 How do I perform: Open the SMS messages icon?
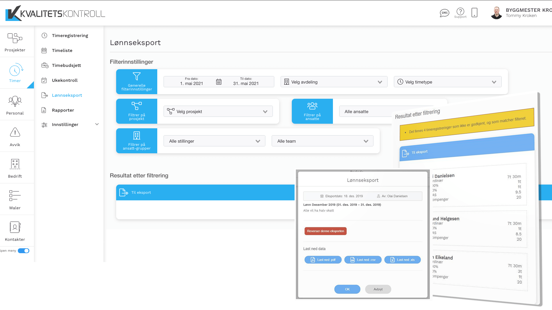click(444, 13)
